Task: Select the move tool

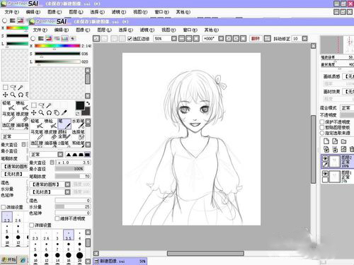Action: [34, 112]
